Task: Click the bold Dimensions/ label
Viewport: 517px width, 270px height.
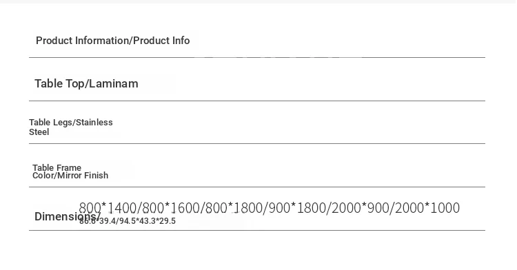Action: click(68, 217)
